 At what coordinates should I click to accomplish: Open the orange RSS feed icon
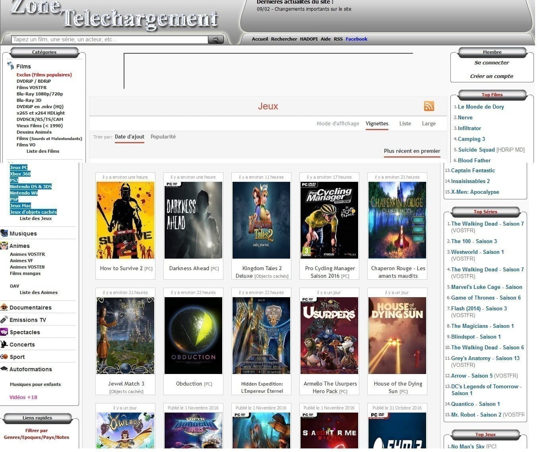pos(429,106)
